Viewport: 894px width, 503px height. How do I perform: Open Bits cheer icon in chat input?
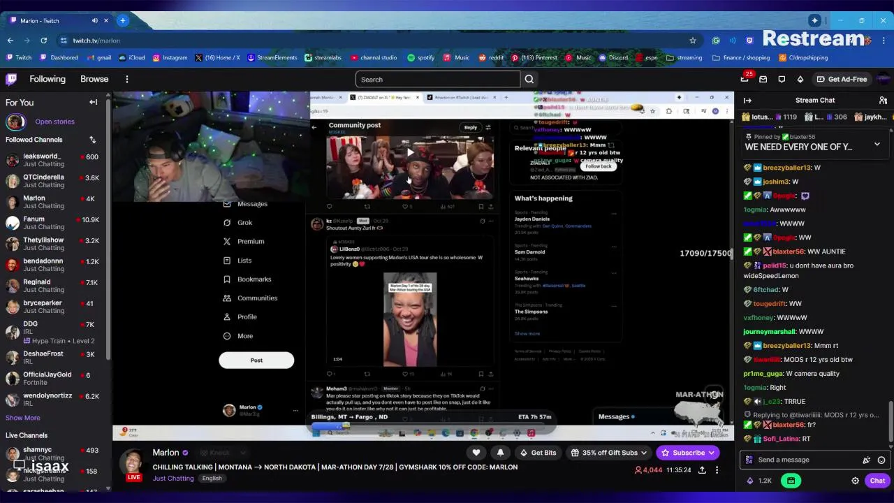click(867, 460)
